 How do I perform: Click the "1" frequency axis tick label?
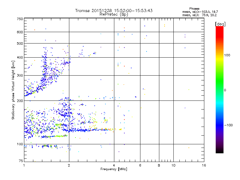pos(24,165)
